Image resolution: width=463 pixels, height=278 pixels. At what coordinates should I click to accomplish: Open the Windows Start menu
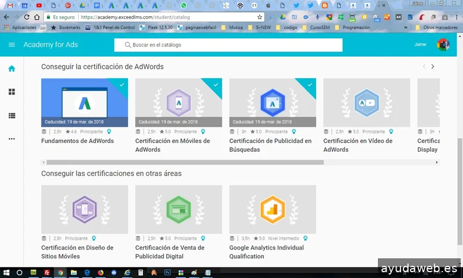[6, 272]
